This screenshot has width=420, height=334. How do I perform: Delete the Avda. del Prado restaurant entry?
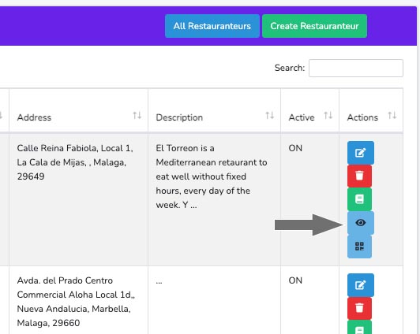pos(359,308)
